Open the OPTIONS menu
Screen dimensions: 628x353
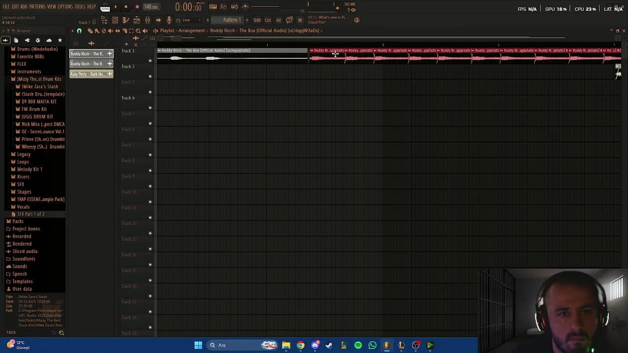[x=65, y=7]
